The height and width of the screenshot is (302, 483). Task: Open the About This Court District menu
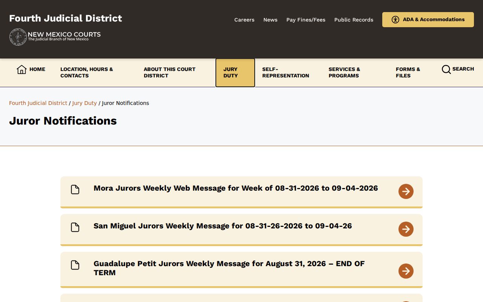[x=170, y=72]
